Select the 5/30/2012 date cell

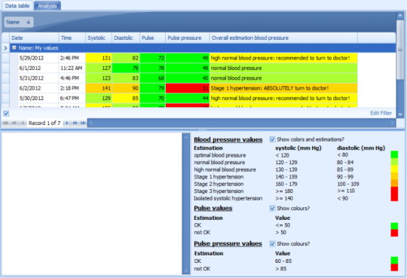tap(38, 99)
